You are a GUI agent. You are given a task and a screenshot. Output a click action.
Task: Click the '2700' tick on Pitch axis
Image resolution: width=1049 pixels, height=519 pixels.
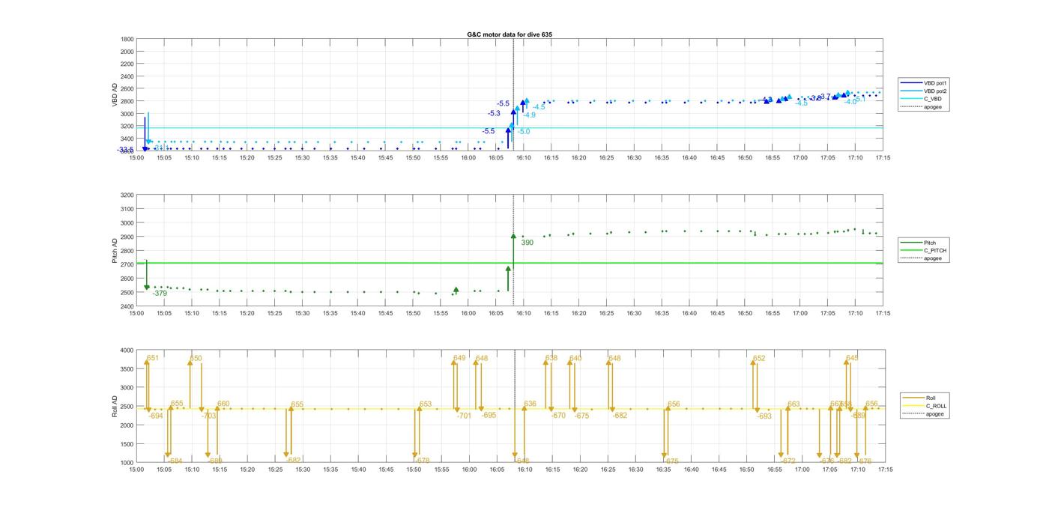tap(127, 264)
